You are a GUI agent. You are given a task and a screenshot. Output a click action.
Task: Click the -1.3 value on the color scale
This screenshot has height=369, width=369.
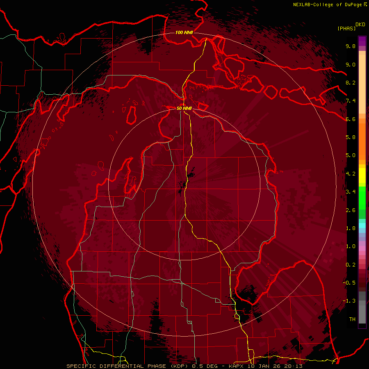click(x=349, y=301)
